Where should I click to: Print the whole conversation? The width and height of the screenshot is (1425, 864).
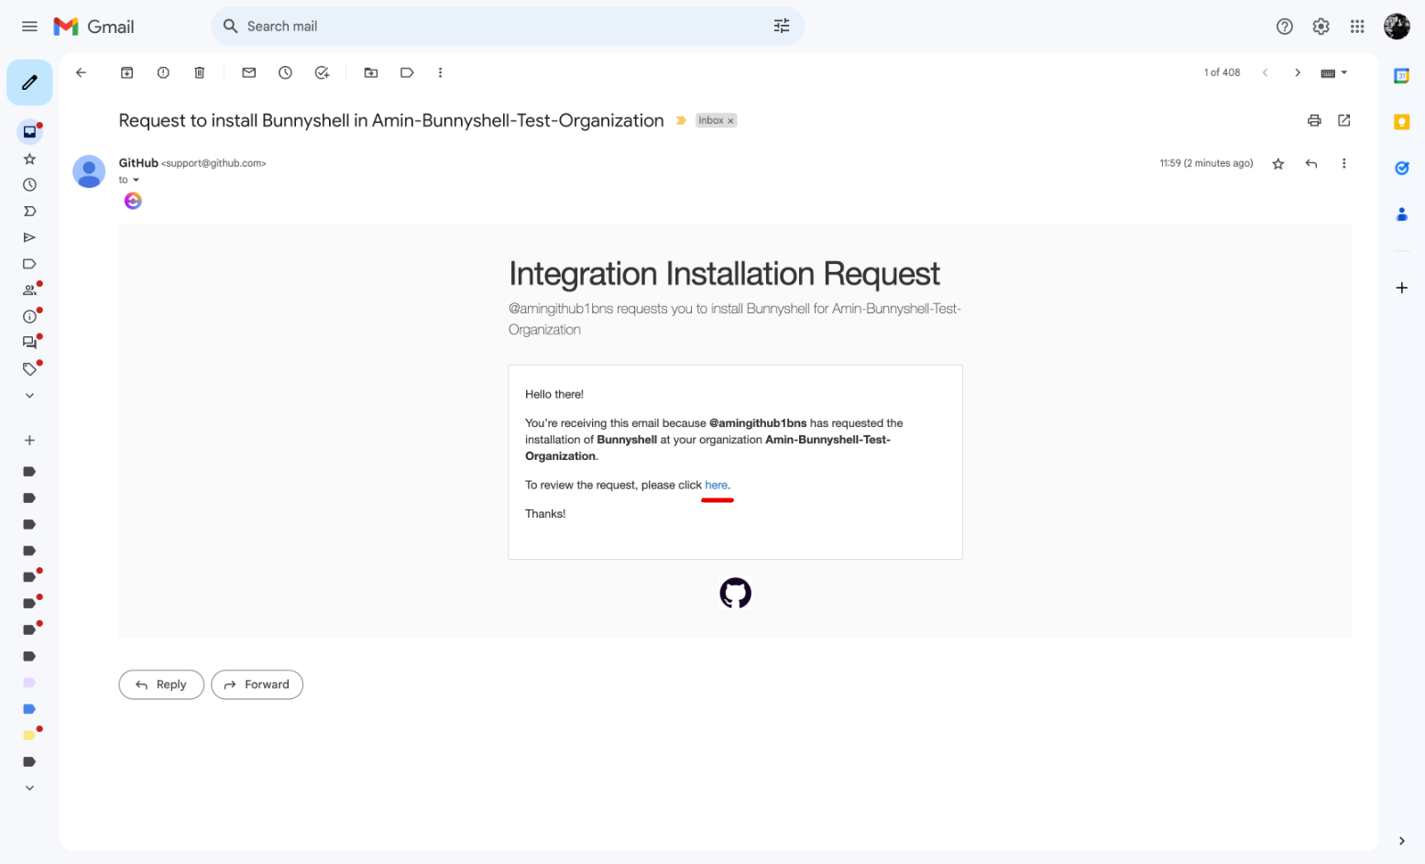[1314, 120]
